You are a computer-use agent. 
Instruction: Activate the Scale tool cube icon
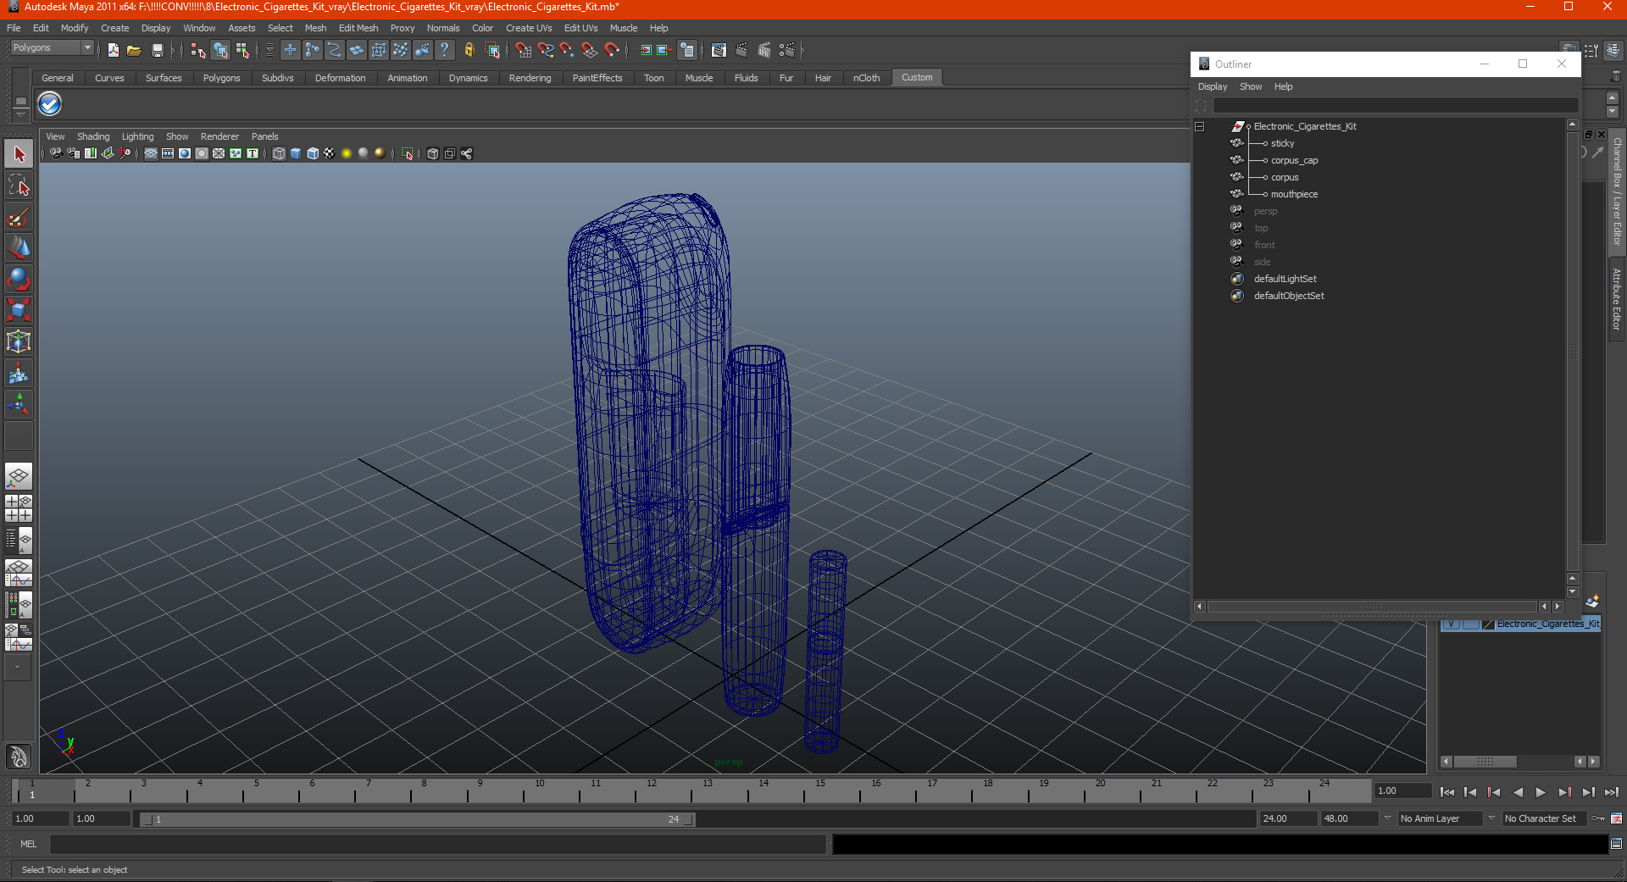[19, 310]
